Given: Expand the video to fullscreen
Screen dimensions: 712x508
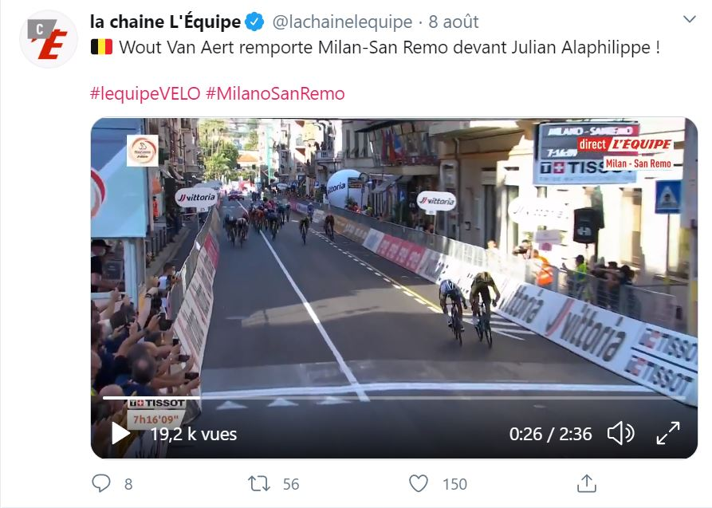Looking at the screenshot, I should tap(668, 433).
